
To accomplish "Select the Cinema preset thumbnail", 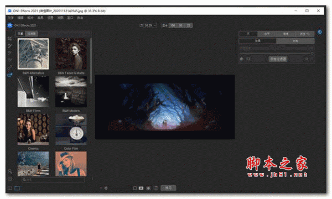I will coord(33,129).
